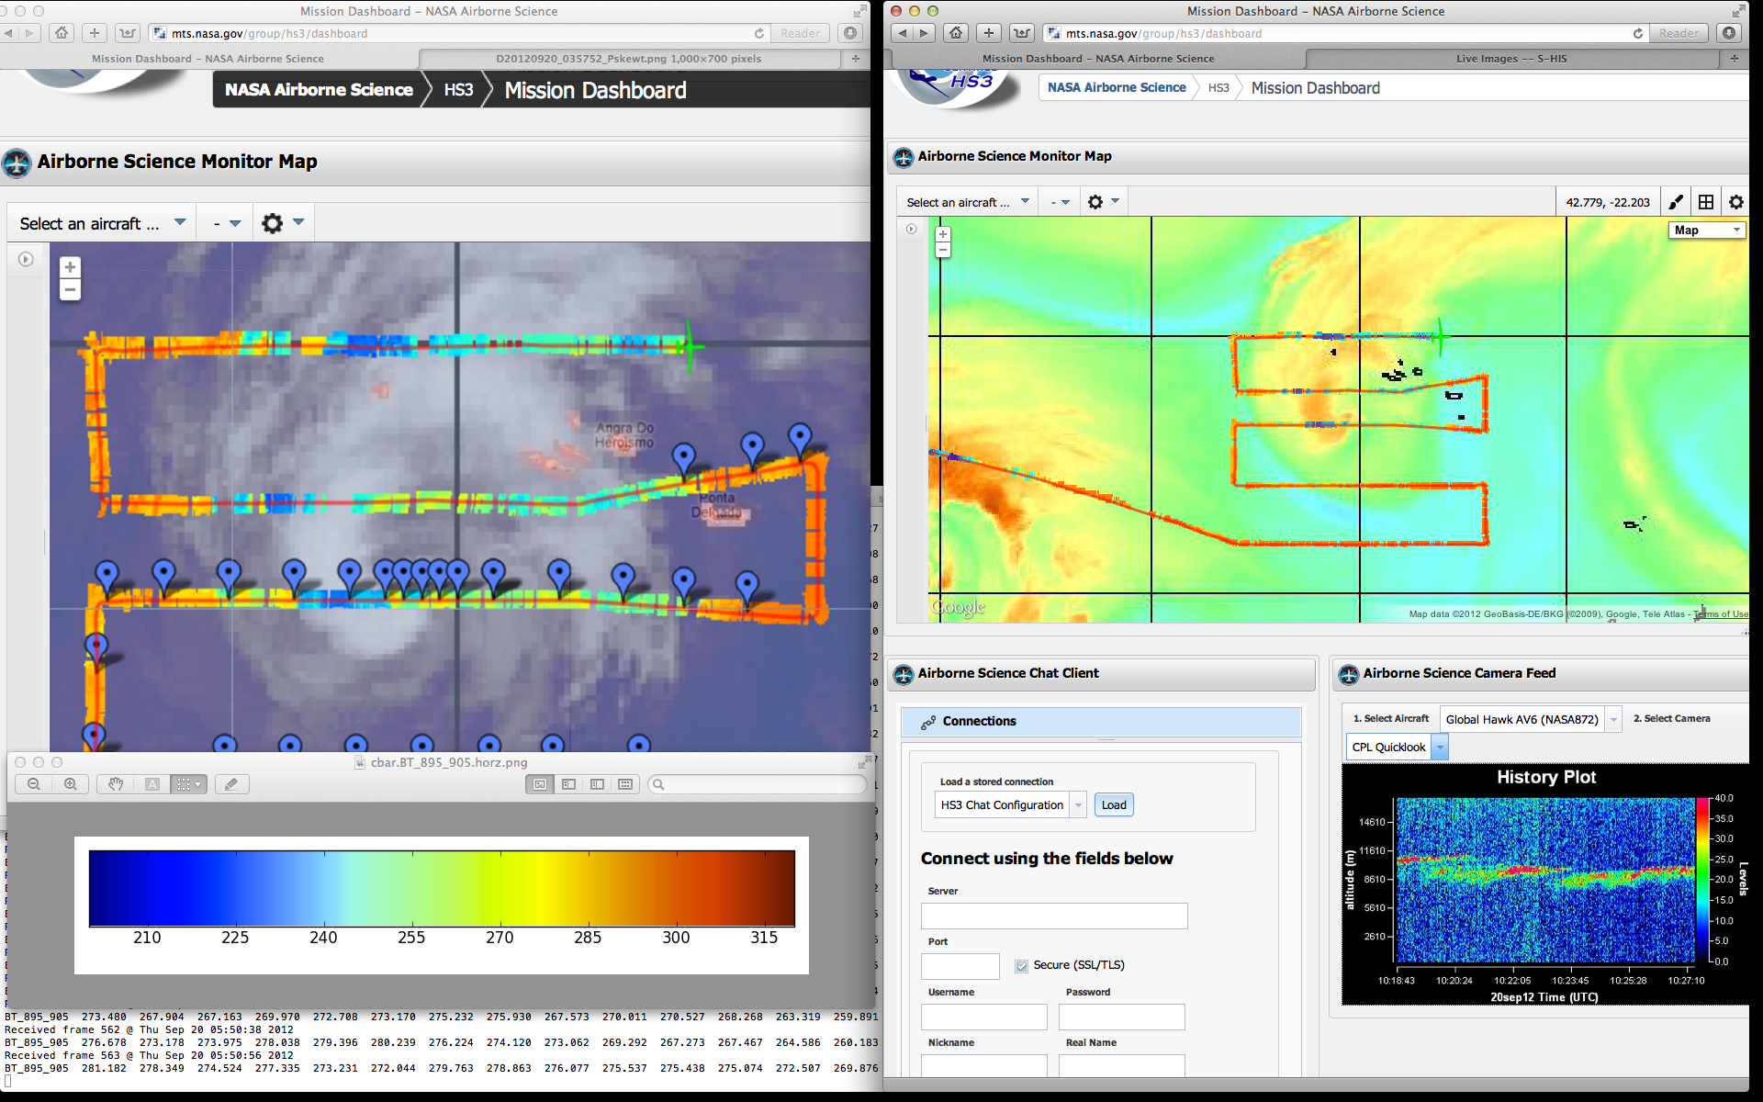Expand the Global Hawk AV6 aircraft dropdown

coord(1613,720)
